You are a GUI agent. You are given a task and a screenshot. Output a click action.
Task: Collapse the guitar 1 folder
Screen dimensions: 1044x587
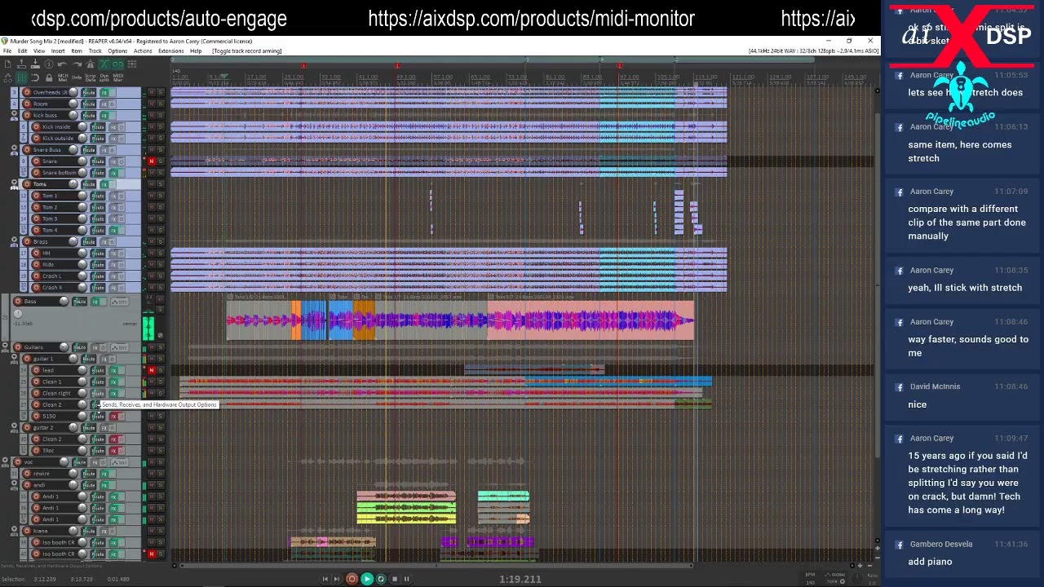pyautogui.click(x=15, y=359)
